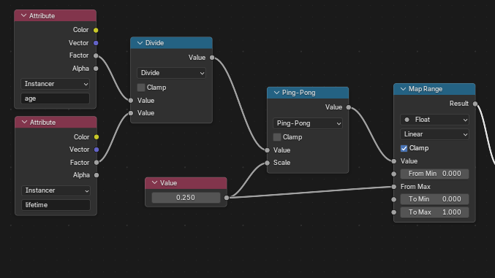This screenshot has width=495, height=278.
Task: Collapse the Ping-Pong node
Action: point(276,93)
